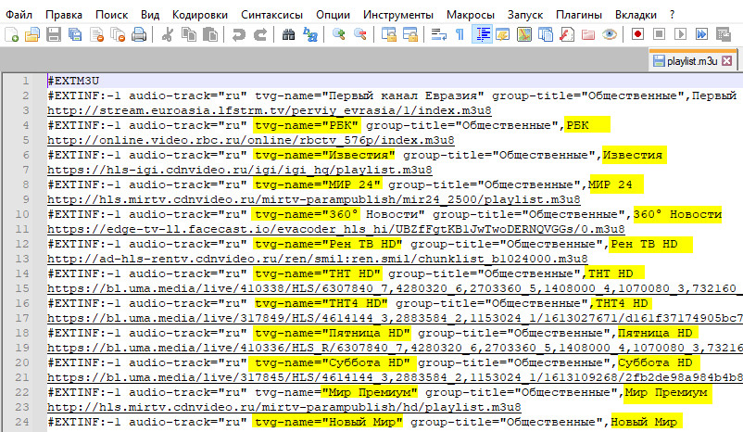Click highlighted tvg-name="Известия" text

(324, 155)
